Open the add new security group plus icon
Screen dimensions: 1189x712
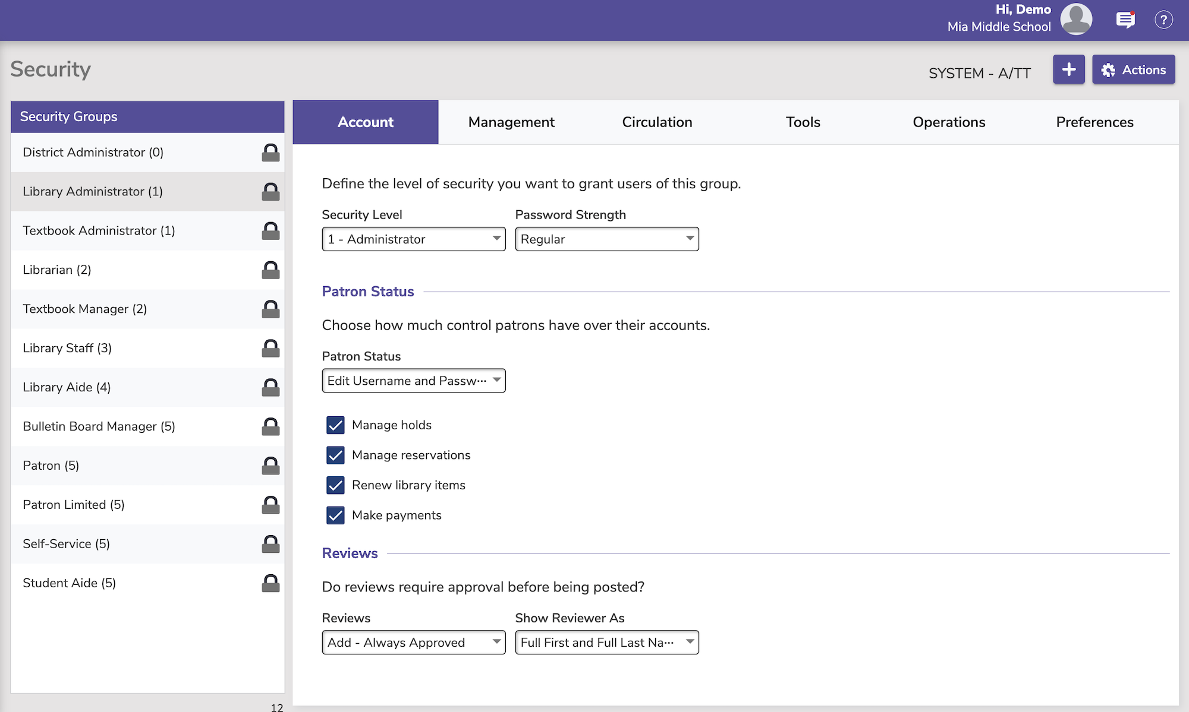coord(1068,69)
